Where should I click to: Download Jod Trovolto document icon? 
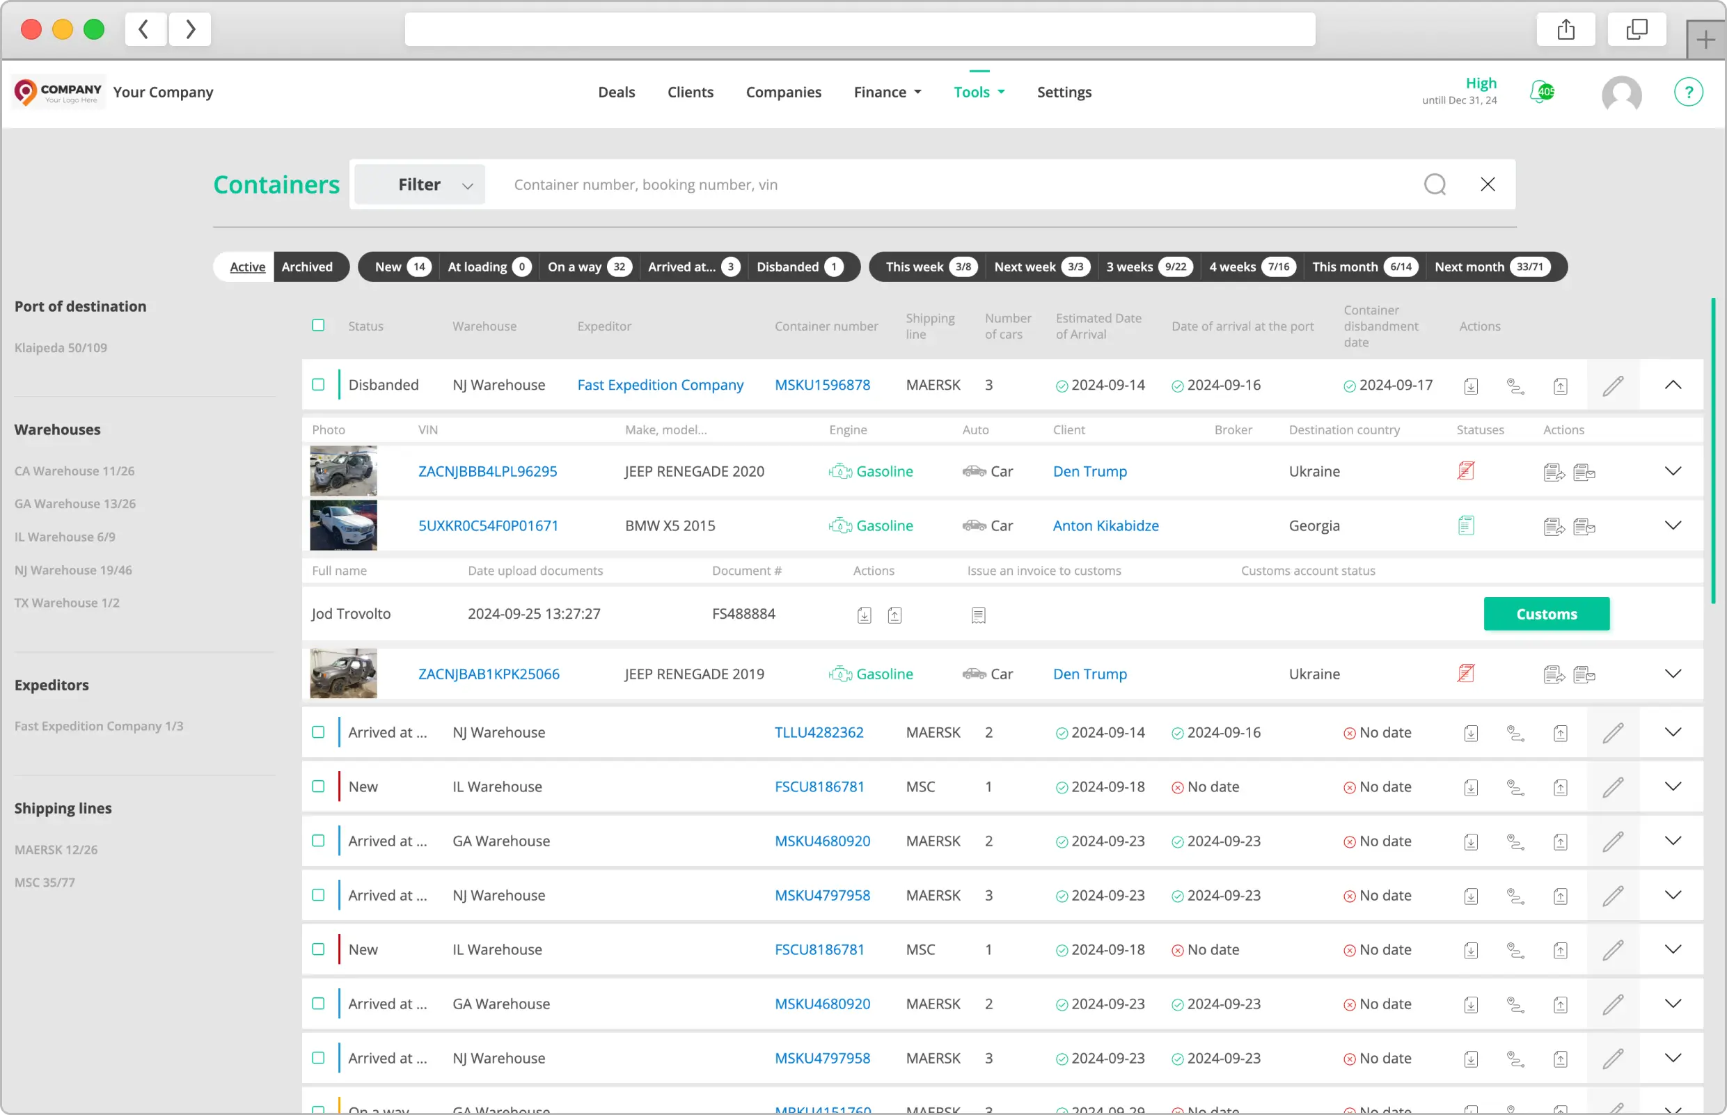point(864,615)
